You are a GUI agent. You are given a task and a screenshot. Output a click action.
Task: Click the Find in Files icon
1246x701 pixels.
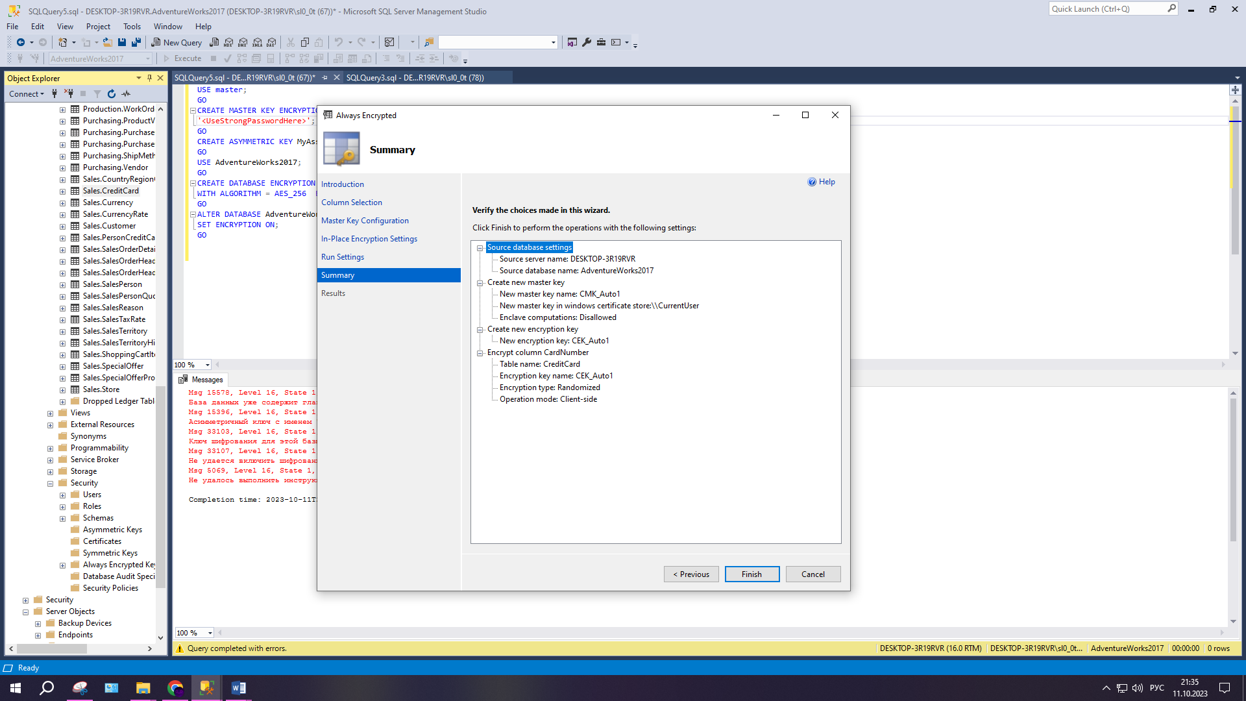tap(429, 42)
